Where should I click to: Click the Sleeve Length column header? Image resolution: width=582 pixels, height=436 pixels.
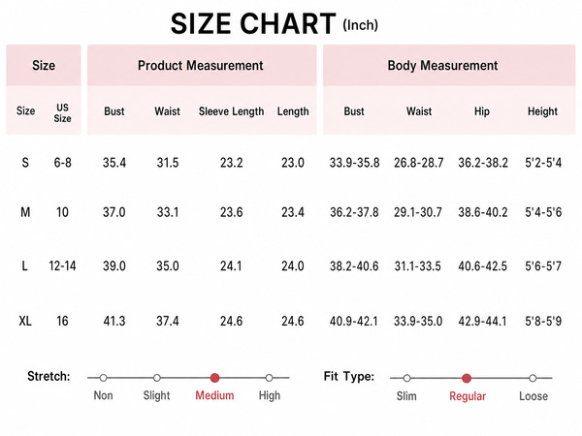(x=231, y=111)
